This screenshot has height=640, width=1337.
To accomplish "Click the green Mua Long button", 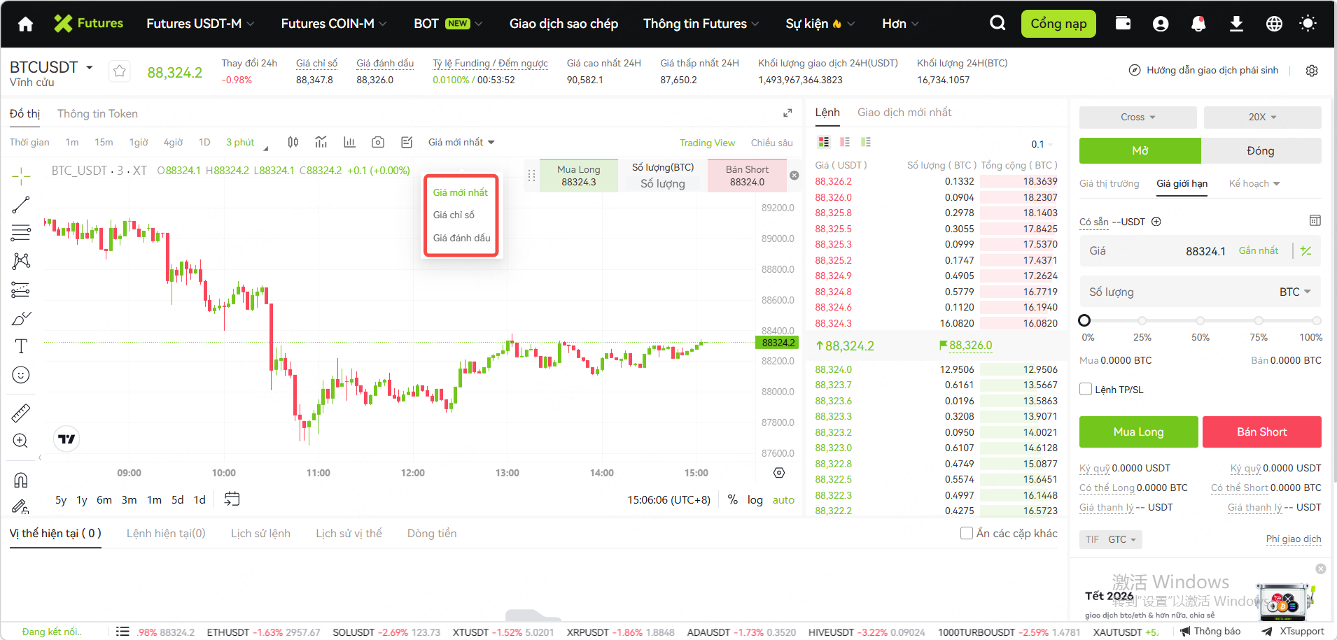I will tap(1138, 432).
